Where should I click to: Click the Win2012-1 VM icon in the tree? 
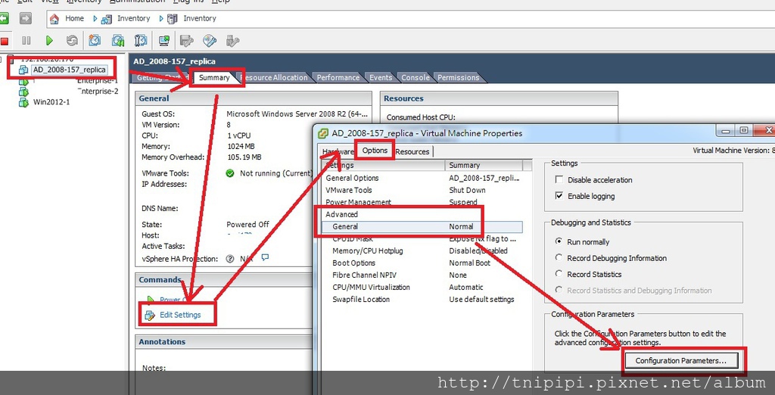[23, 103]
